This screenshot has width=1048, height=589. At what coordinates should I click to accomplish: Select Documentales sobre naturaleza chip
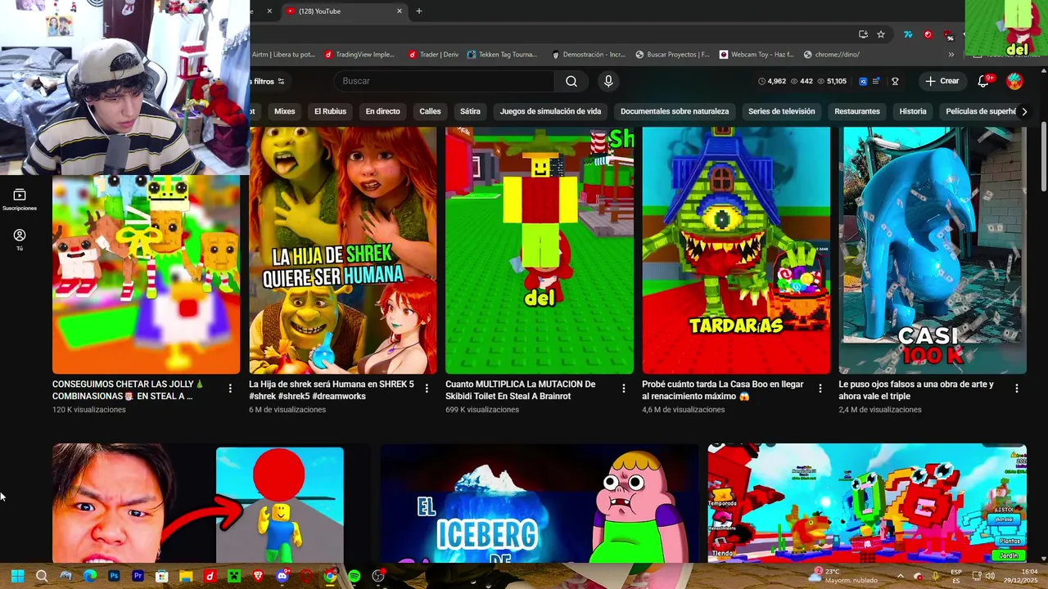[675, 111]
